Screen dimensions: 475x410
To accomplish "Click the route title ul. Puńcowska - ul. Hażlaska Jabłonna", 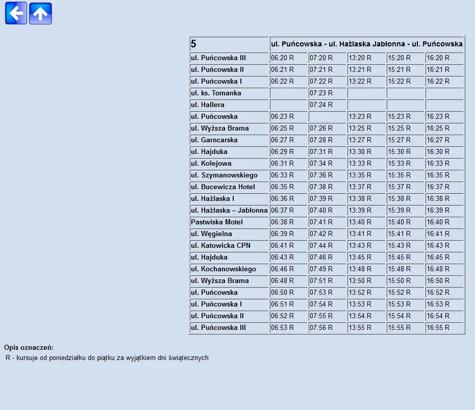I will [x=366, y=44].
